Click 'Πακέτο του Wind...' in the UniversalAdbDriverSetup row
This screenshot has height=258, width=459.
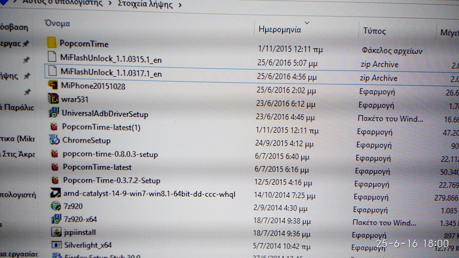point(391,119)
